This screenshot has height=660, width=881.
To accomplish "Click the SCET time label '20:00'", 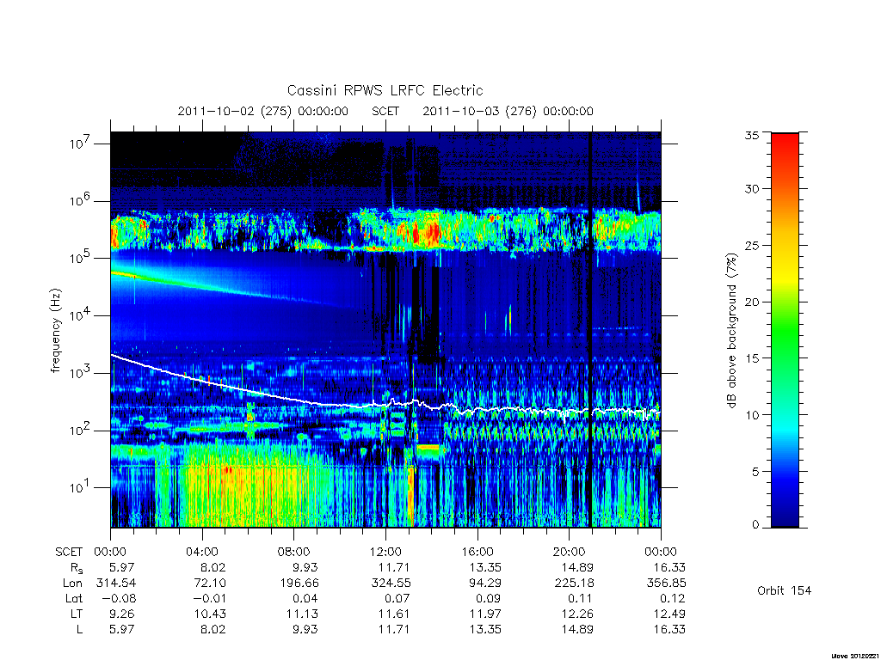I will (570, 552).
